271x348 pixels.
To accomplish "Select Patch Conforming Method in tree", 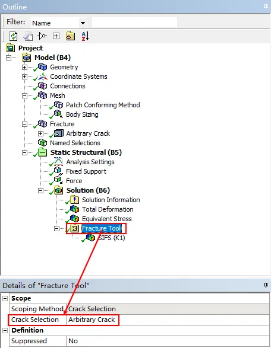I will click(x=103, y=105).
